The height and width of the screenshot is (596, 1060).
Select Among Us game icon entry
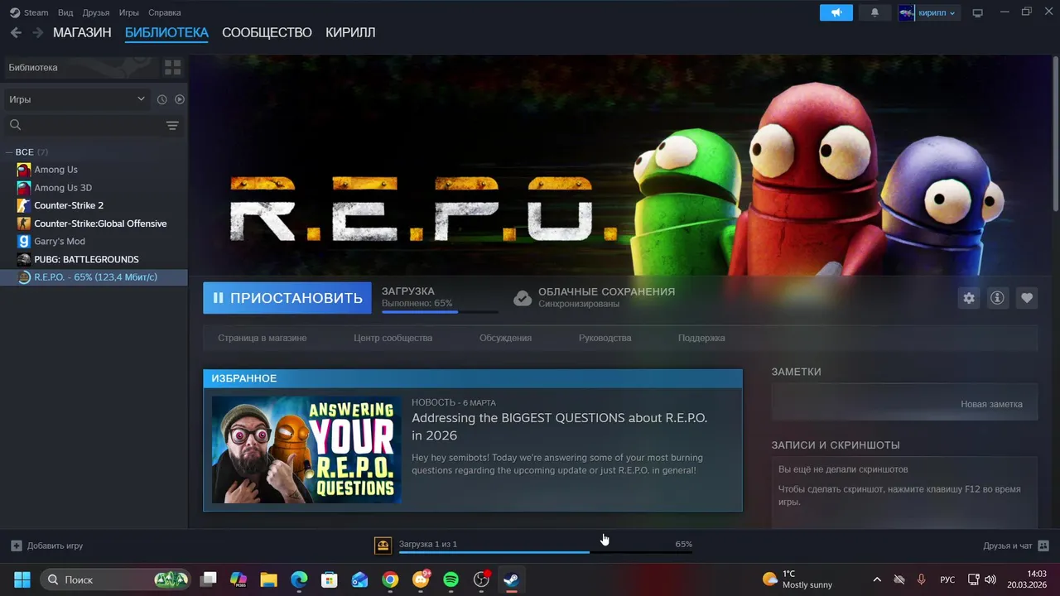coord(24,170)
